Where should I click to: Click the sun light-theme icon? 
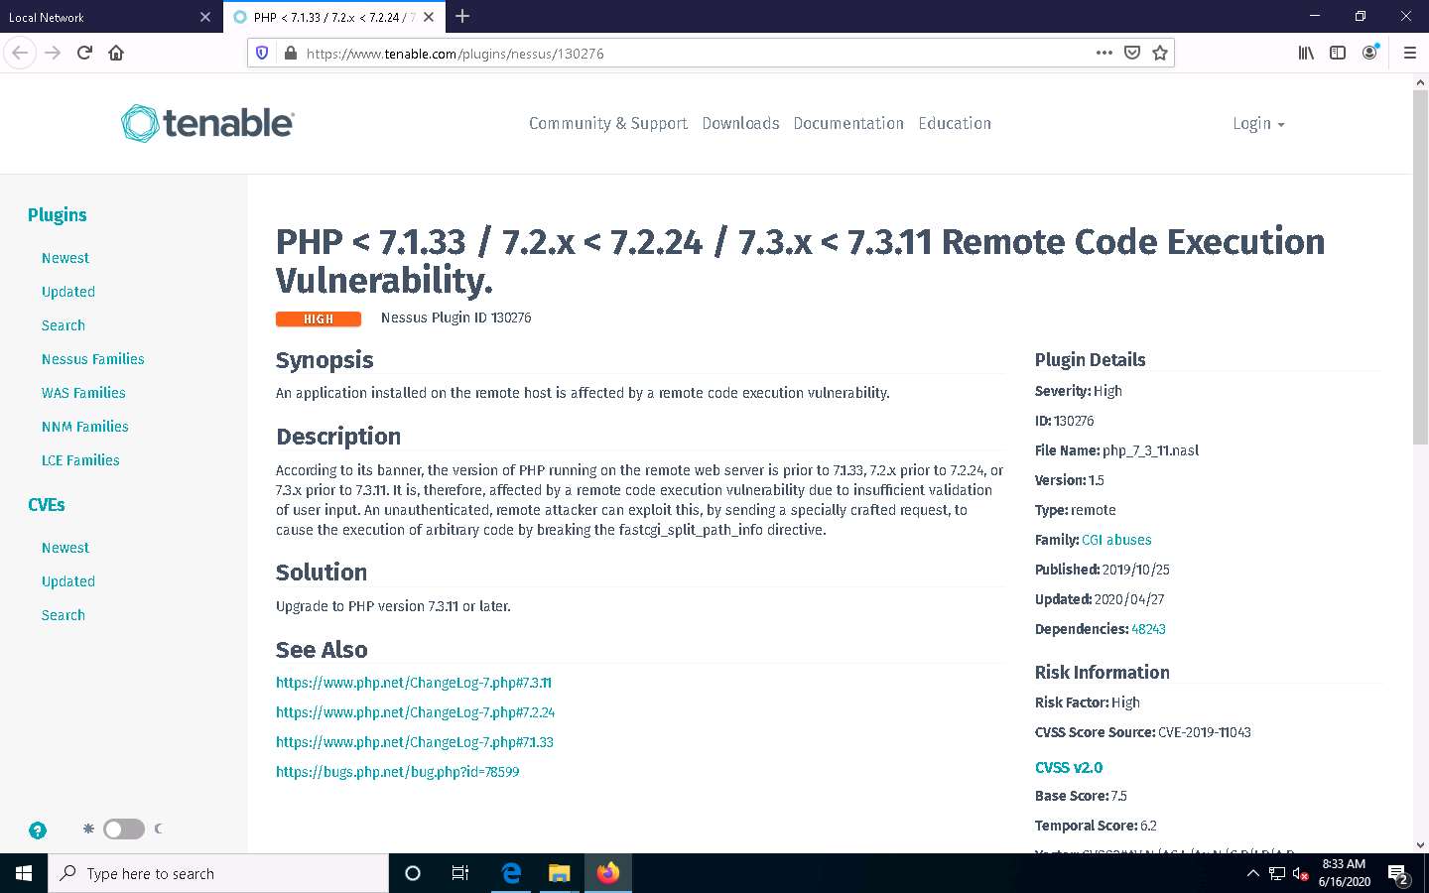[88, 829]
